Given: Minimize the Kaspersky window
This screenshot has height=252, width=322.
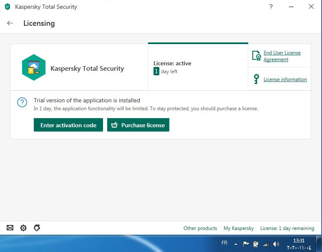Looking at the screenshot, I should tap(291, 7).
